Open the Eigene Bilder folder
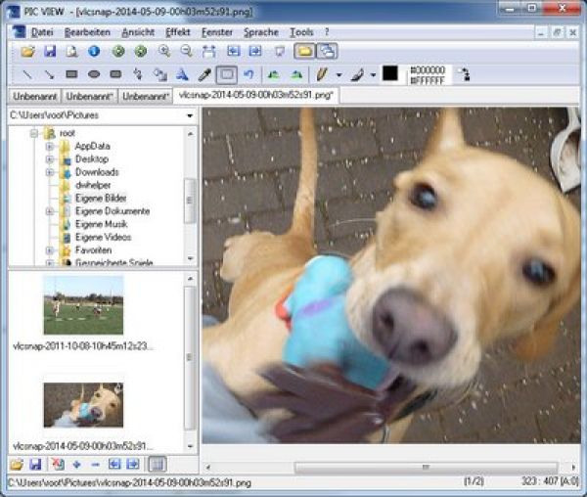This screenshot has width=587, height=497. [100, 199]
